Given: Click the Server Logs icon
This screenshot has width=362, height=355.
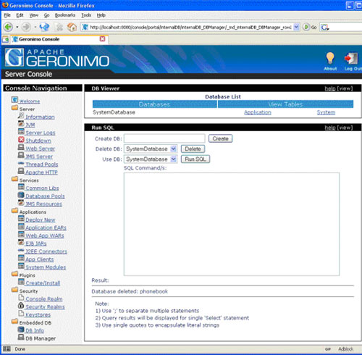Looking at the screenshot, I should [x=21, y=132].
